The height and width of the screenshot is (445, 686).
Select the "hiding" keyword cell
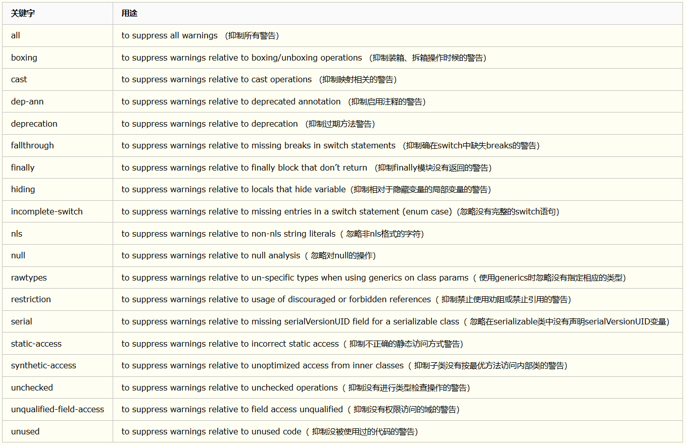click(x=23, y=190)
